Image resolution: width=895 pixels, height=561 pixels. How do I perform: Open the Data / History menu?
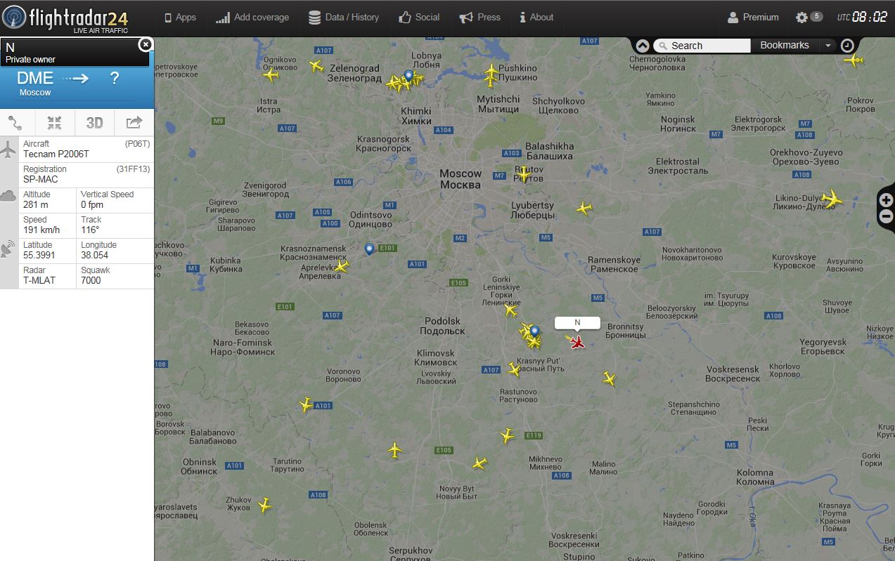click(x=344, y=17)
